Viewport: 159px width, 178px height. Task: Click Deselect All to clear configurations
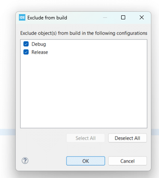(128, 138)
